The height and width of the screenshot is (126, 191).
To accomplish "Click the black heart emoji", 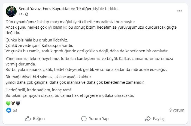I will click(18, 103).
